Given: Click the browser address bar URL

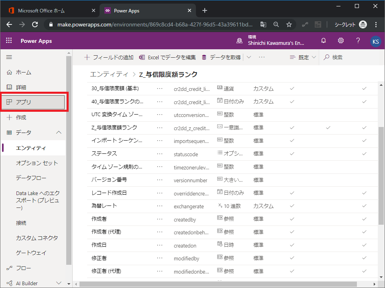Looking at the screenshot, I should [155, 24].
